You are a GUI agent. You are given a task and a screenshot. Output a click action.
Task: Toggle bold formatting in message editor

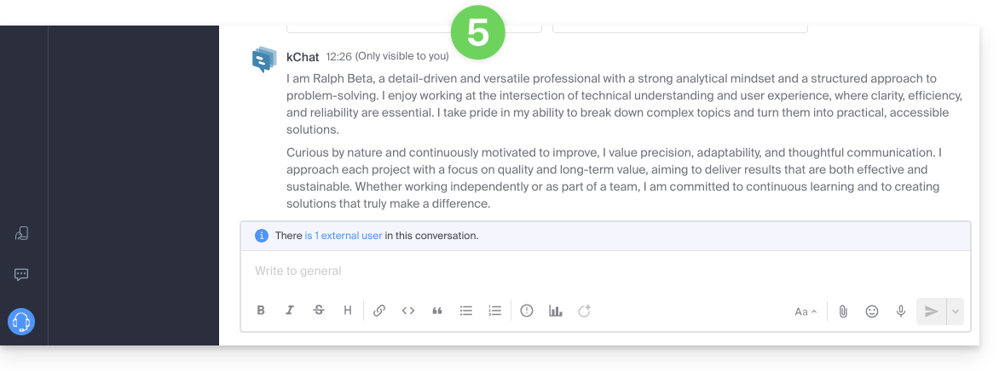coord(262,311)
